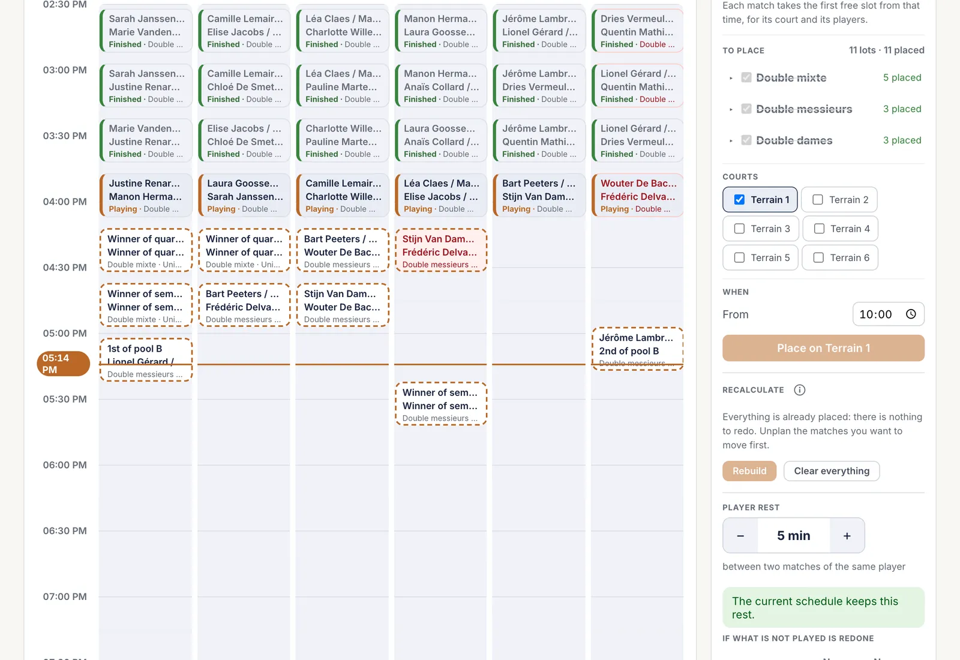Open the playing match Justine Renar... / Manon Herma...
Screen dimensions: 960x660
pos(146,195)
